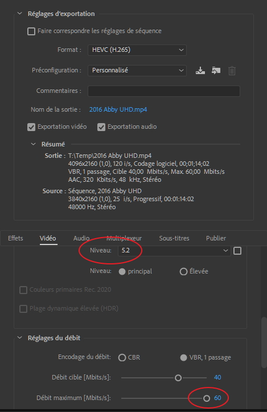Click the output name 2016 Abby UHD.mp4 link
The height and width of the screenshot is (412, 267).
118,109
